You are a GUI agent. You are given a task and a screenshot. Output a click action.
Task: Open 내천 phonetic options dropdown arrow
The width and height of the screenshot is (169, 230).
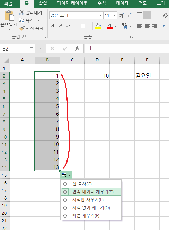click(x=131, y=26)
